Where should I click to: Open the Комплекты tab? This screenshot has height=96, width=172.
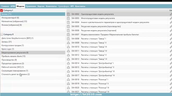pos(51,6)
